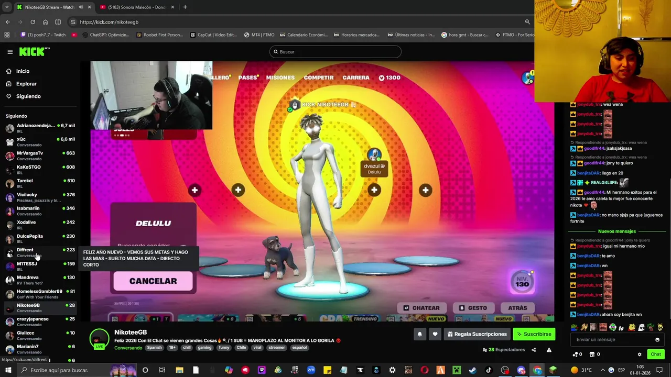Report the stream with the warning icon
Screen dimensions: 671x377
(x=549, y=350)
